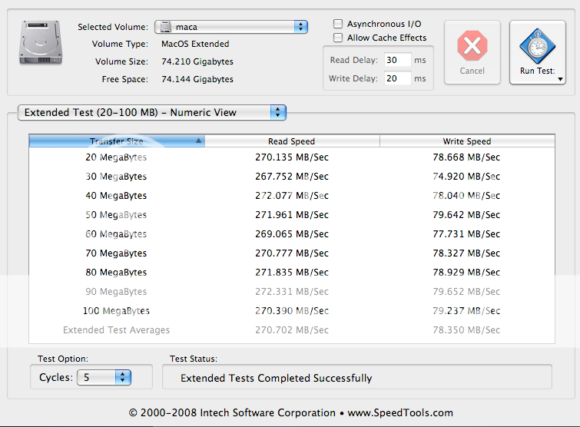The image size is (580, 427).
Task: Sort by Transfer Size column header
Action: 117,141
